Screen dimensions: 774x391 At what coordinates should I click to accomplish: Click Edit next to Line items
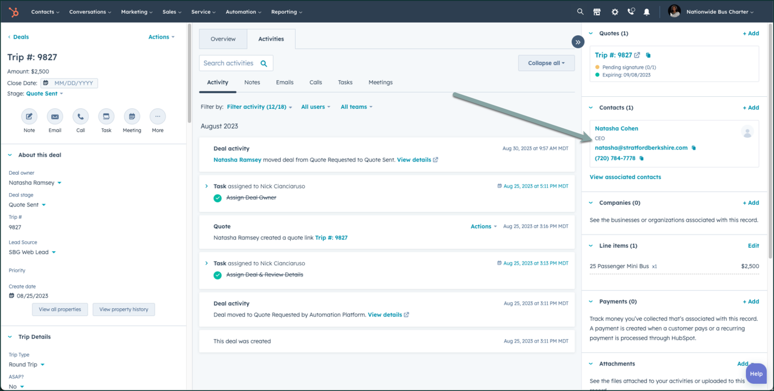tap(753, 246)
